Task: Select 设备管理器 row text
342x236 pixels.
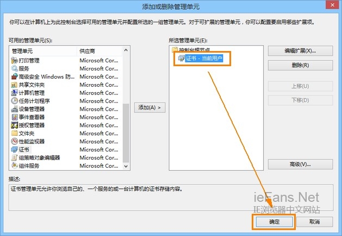Action: tap(32, 109)
